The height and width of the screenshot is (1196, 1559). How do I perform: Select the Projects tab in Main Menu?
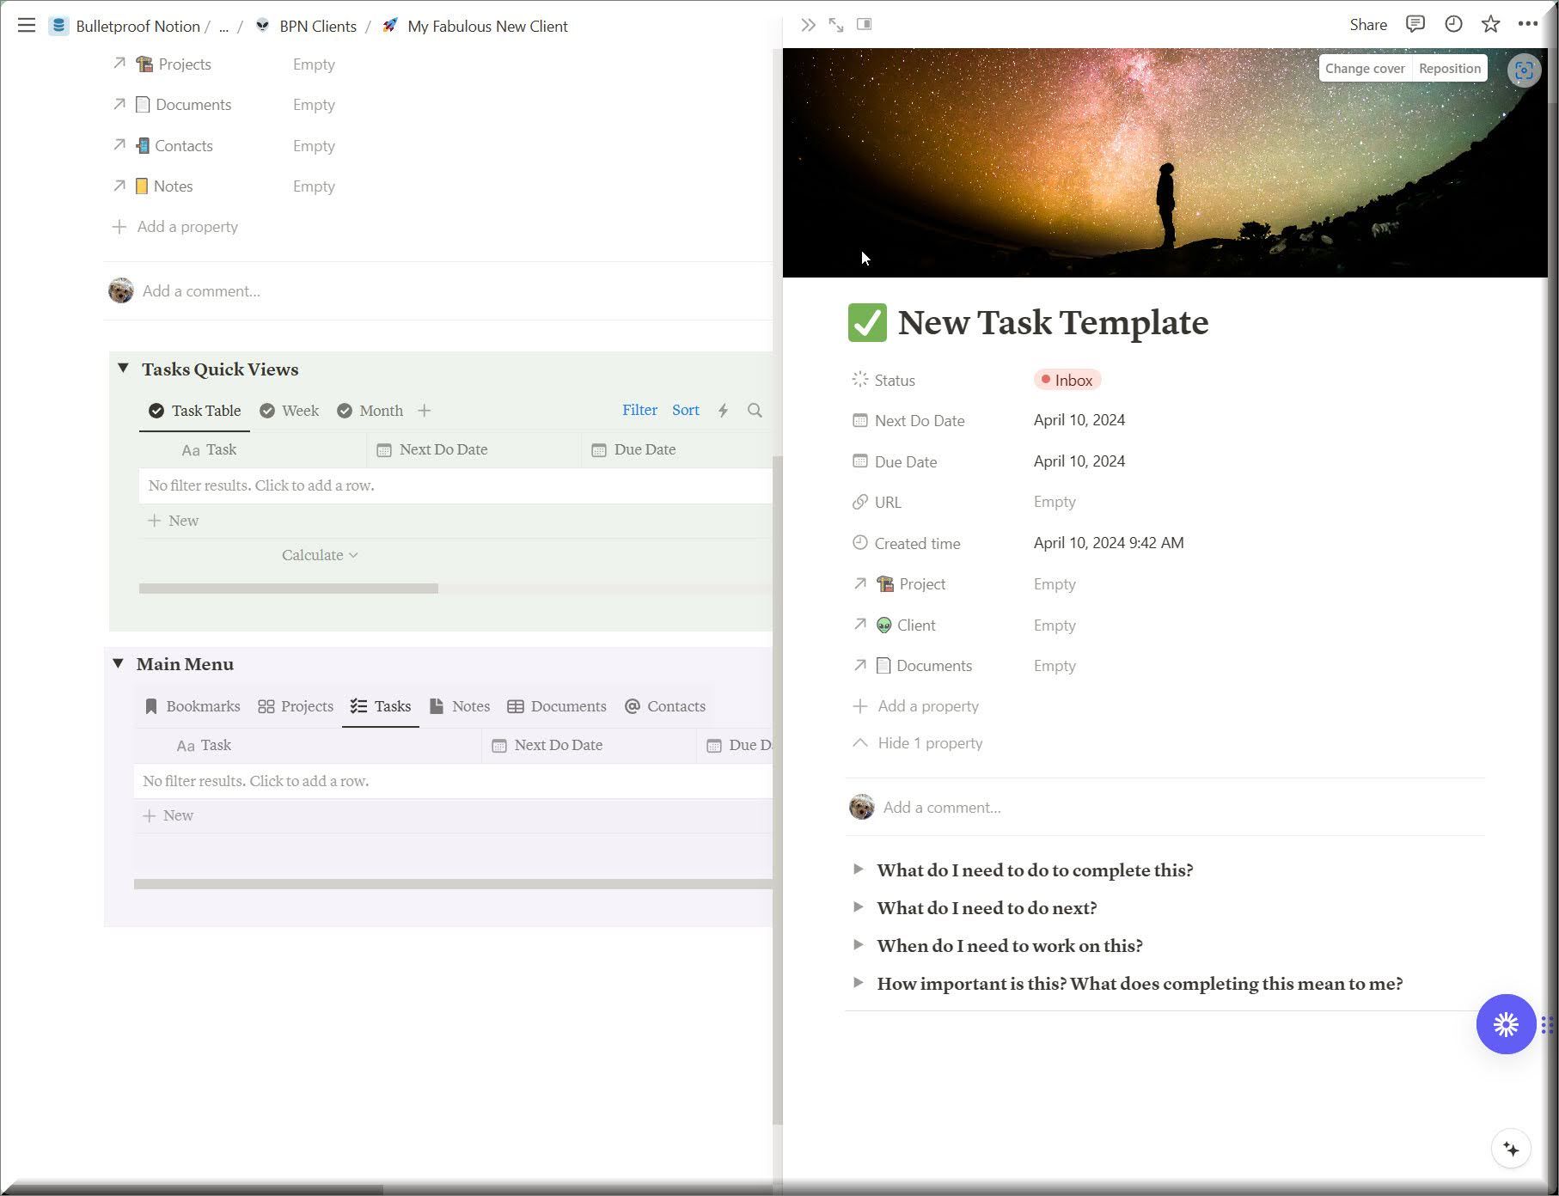point(296,706)
